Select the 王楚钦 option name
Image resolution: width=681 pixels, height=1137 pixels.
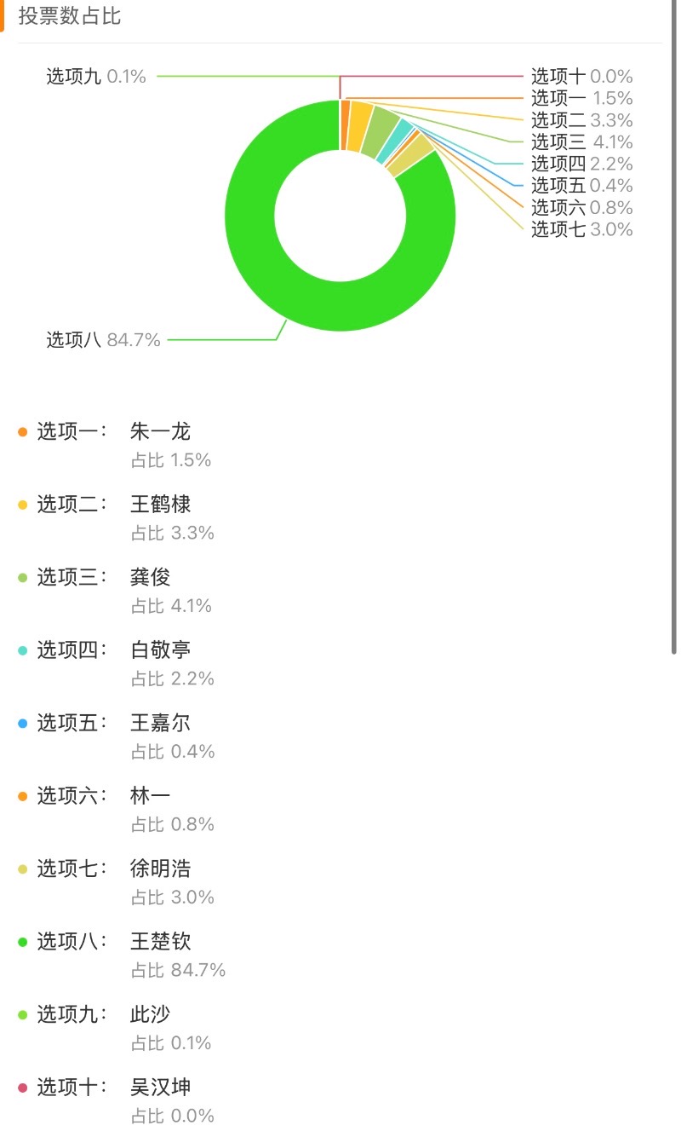click(x=161, y=942)
